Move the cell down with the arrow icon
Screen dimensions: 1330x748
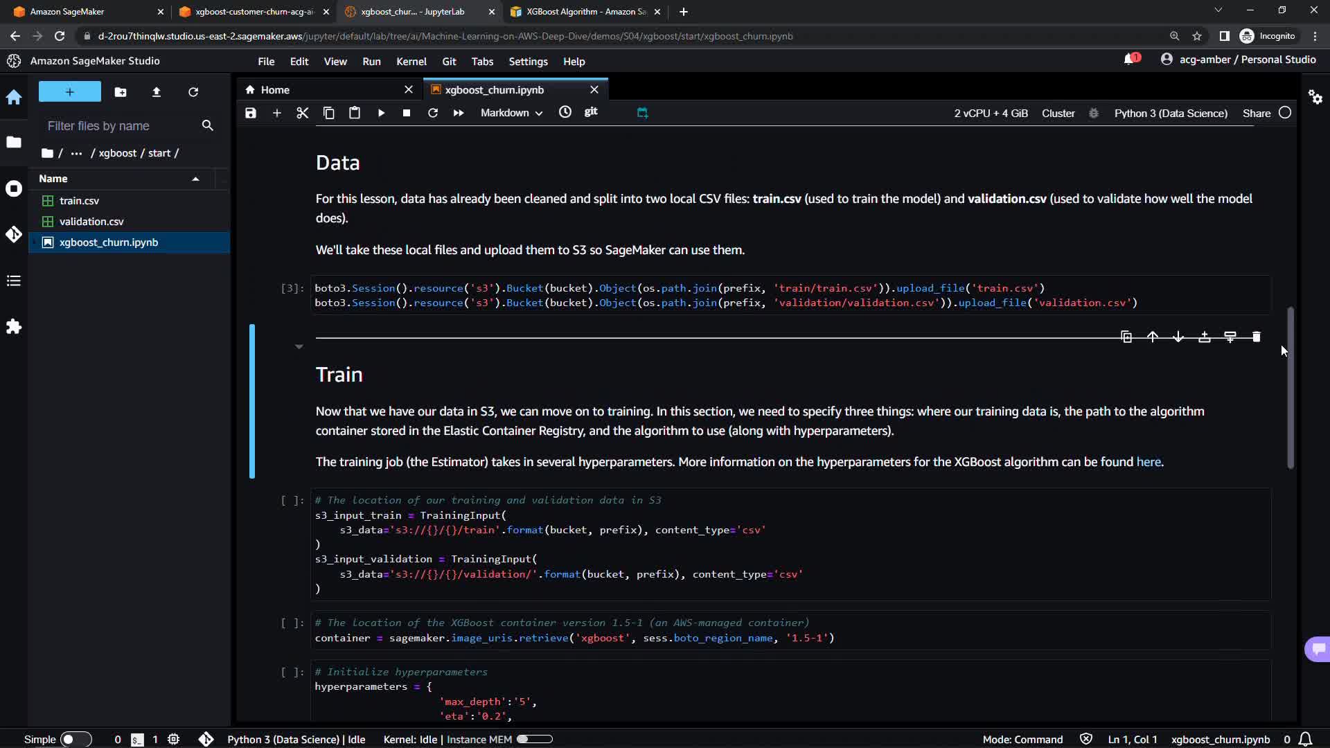(1178, 337)
